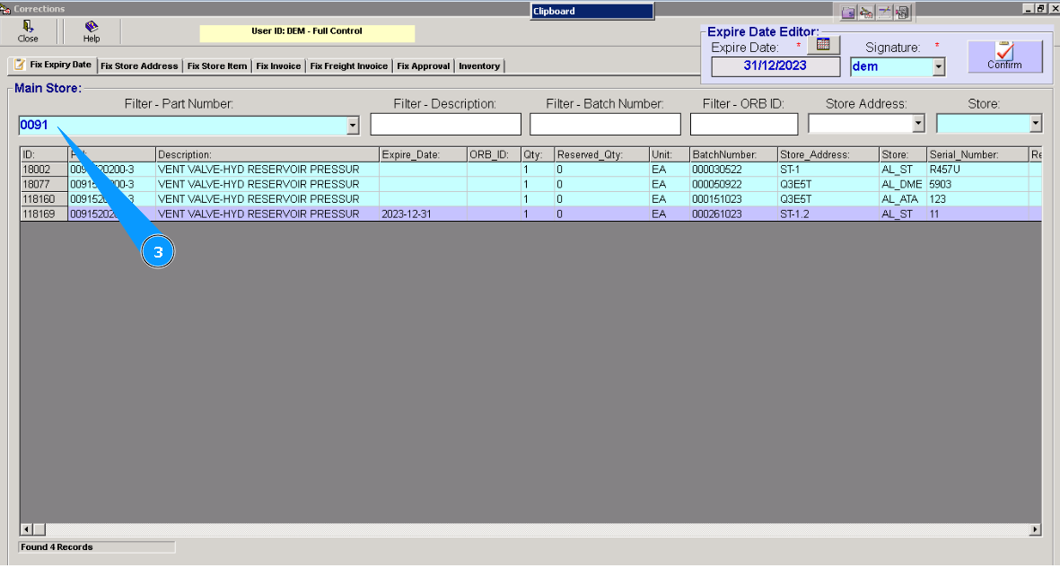The height and width of the screenshot is (568, 1060).
Task: Click the ORB_ID column header
Action: [x=494, y=155]
